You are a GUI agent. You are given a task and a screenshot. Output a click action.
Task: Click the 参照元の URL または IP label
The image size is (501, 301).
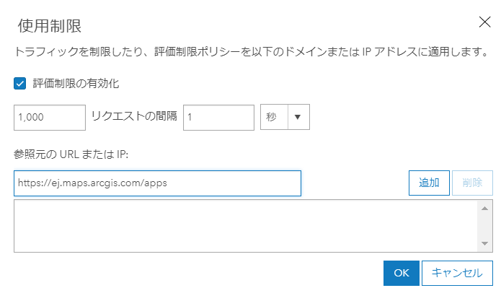[x=70, y=154]
